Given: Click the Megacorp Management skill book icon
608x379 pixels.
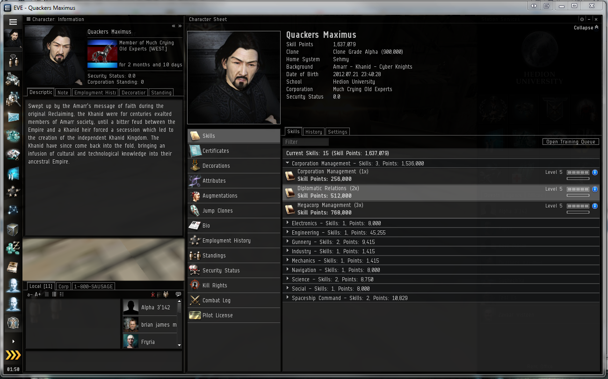Looking at the screenshot, I should point(290,209).
